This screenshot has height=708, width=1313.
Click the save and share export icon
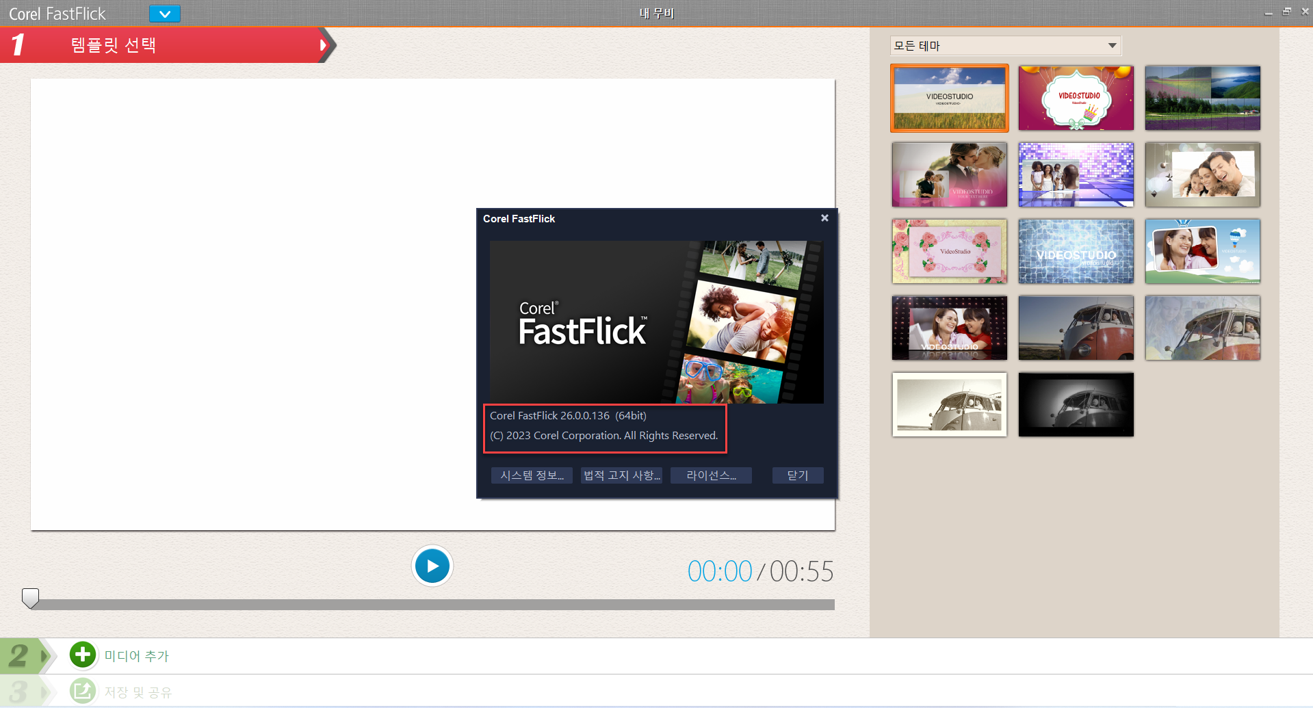(83, 691)
